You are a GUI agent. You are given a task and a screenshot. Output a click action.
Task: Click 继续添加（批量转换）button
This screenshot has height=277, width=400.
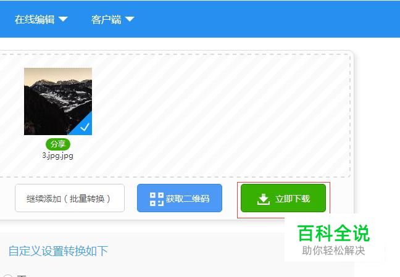70,198
